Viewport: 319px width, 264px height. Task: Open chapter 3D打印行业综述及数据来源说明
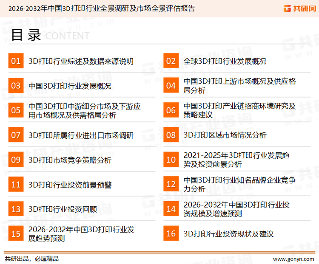pyautogui.click(x=81, y=61)
